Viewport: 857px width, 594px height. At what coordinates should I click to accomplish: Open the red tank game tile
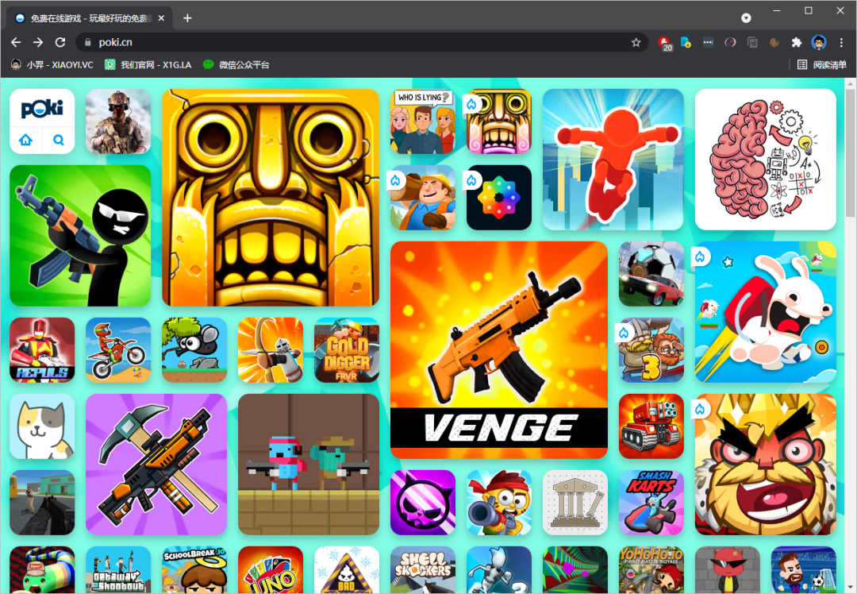pyautogui.click(x=651, y=426)
